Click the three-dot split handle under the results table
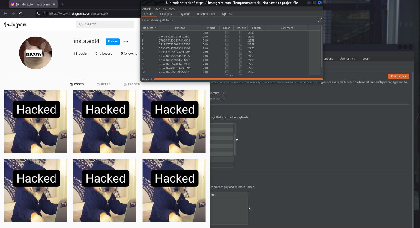The height and width of the screenshot is (228, 420). [232, 75]
